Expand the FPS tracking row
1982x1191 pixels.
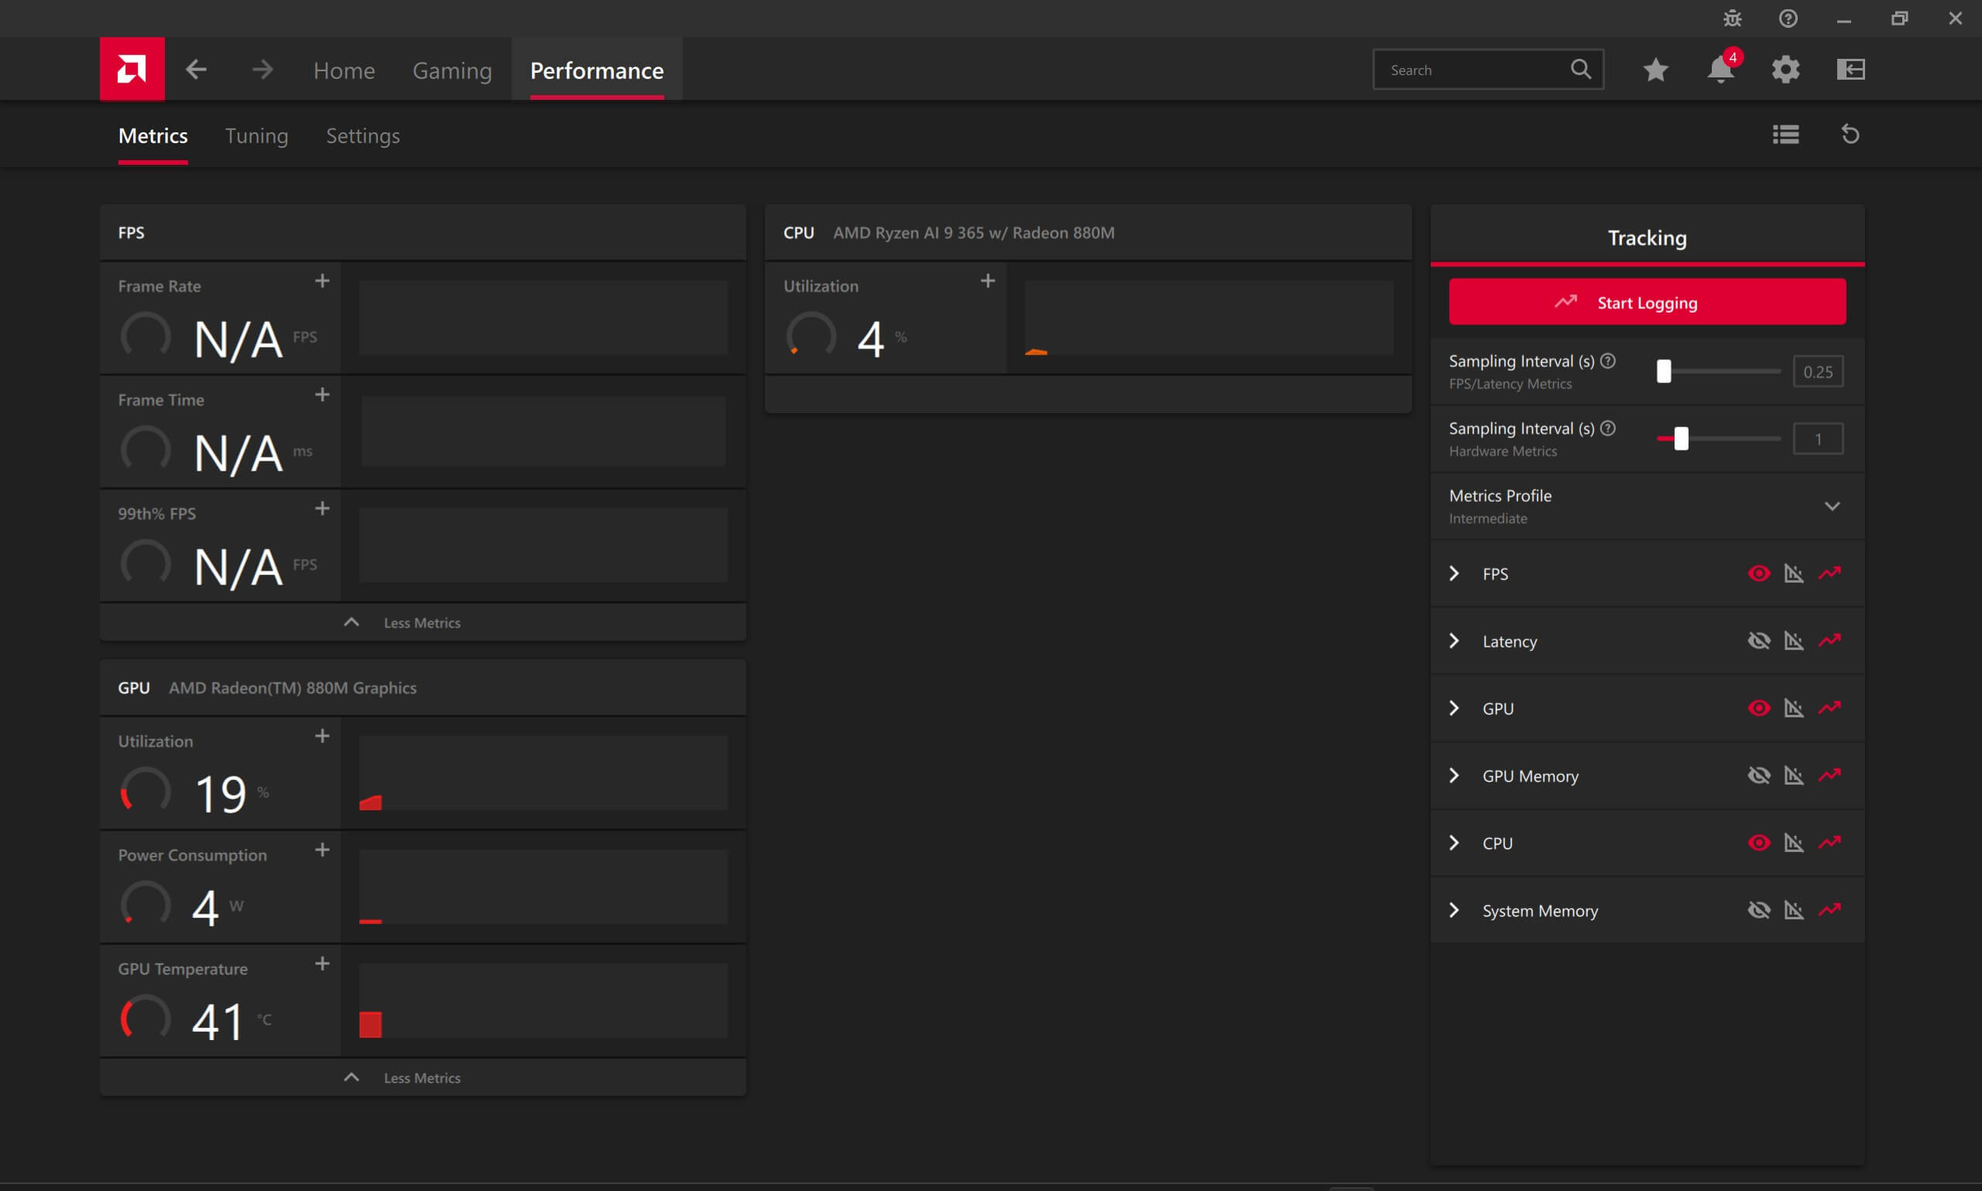[x=1454, y=573]
